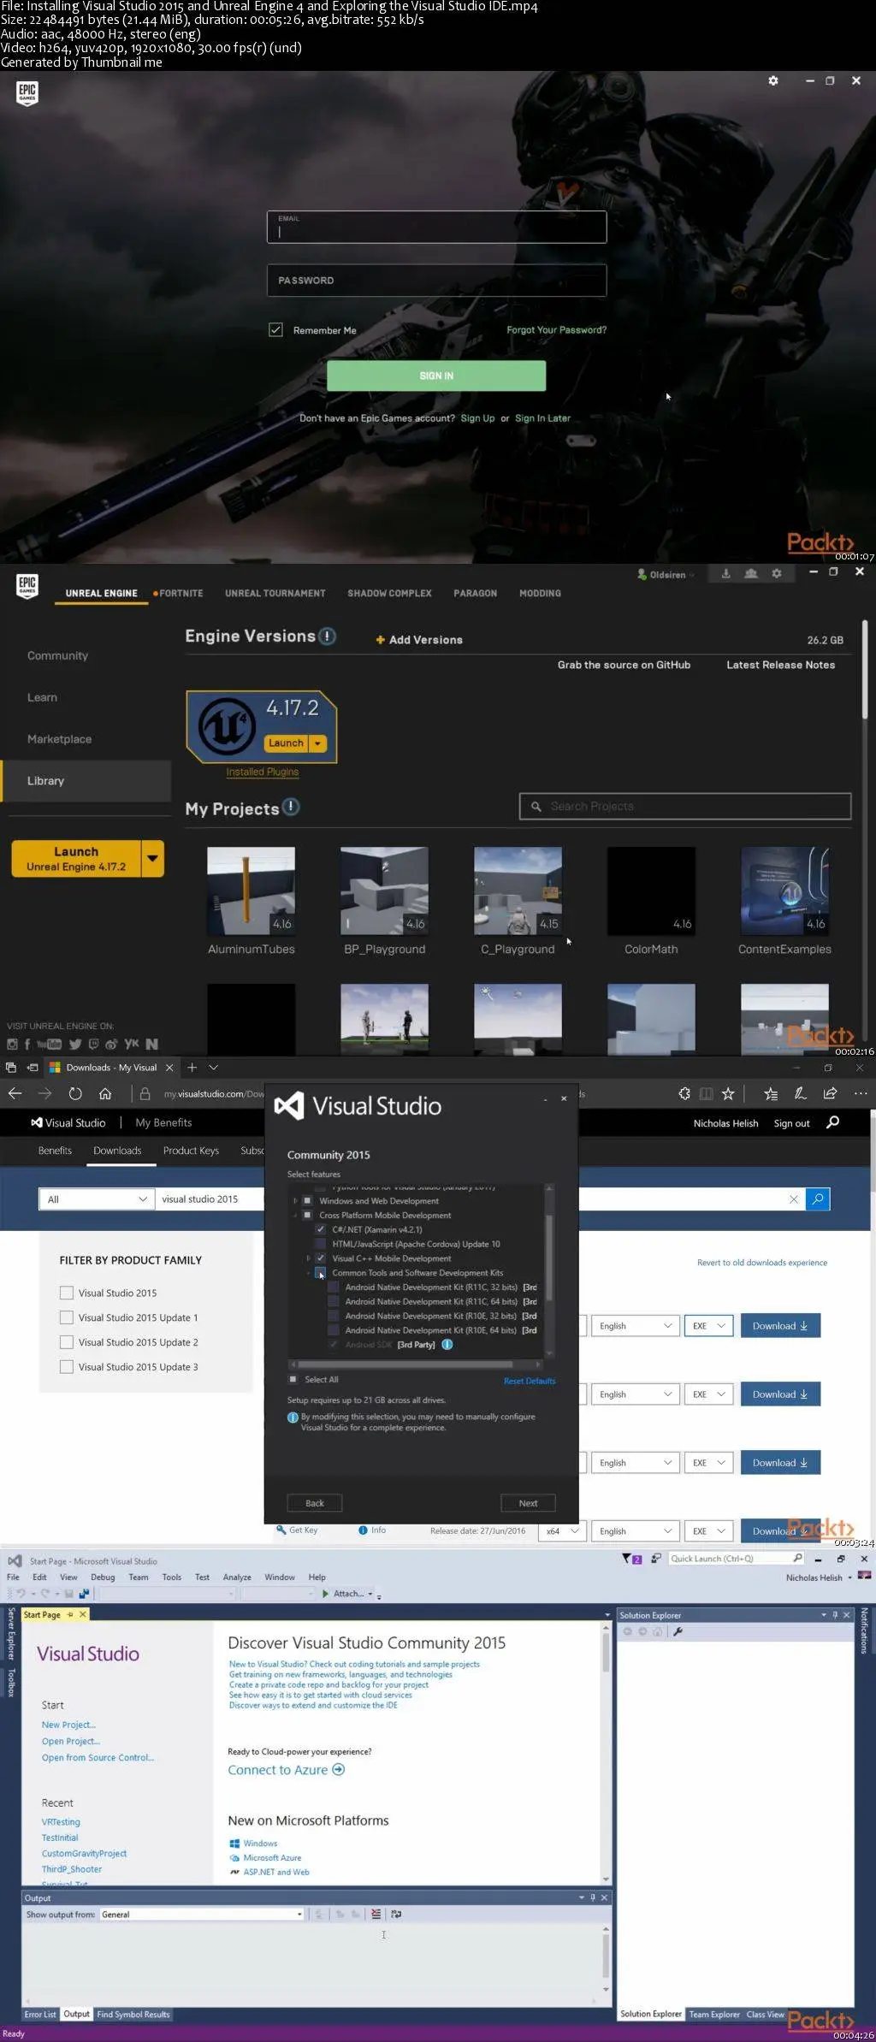Click Forgot Your Password link
The width and height of the screenshot is (876, 2042).
(556, 329)
